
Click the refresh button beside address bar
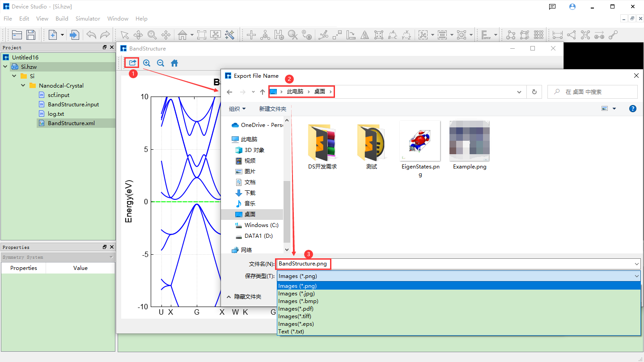[534, 92]
